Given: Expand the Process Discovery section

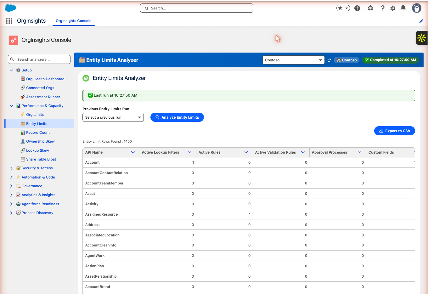Looking at the screenshot, I should (x=11, y=213).
